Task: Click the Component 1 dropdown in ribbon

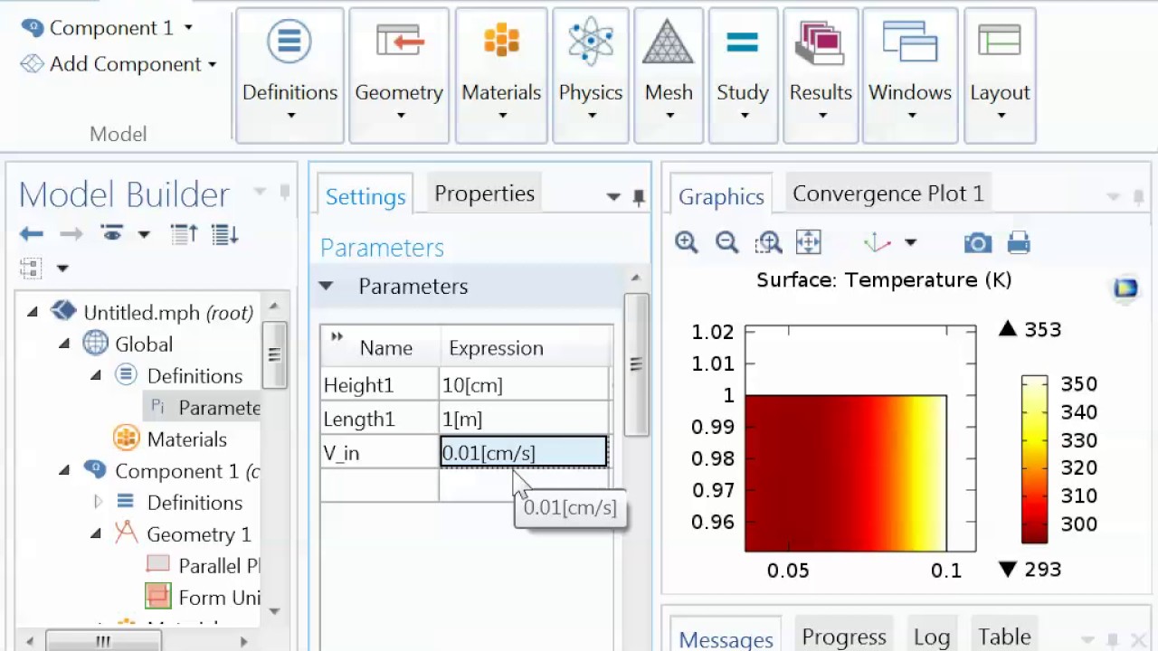Action: pos(107,28)
